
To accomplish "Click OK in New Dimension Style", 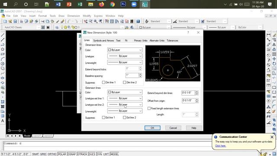I will coord(152,128).
